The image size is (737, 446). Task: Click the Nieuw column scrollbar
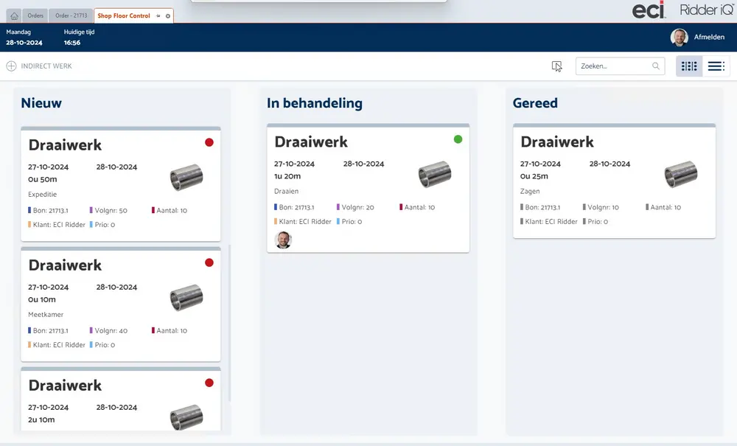click(230, 323)
